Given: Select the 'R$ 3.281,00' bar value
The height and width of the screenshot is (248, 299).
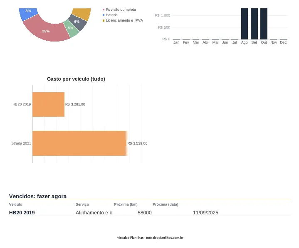Looking at the screenshot, I should 75,104.
